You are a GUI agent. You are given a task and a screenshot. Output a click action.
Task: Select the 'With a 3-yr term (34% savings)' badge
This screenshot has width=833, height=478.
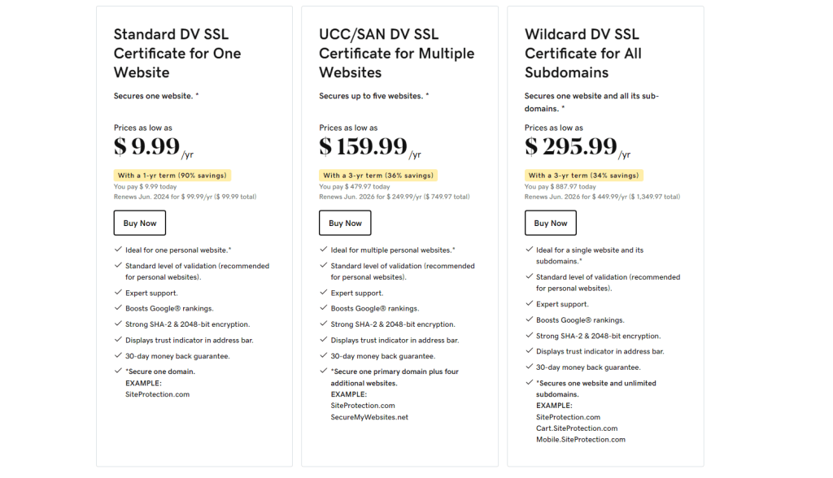point(584,176)
